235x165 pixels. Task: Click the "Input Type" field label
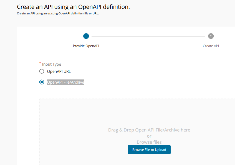point(52,64)
